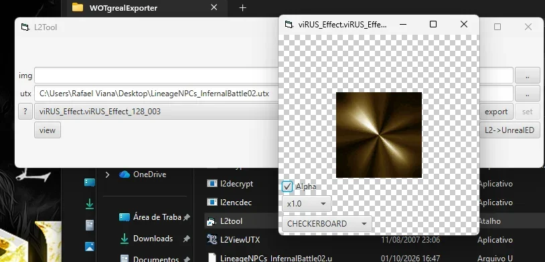Toggle the Alpha checkbox
The image size is (545, 262).
pos(287,186)
